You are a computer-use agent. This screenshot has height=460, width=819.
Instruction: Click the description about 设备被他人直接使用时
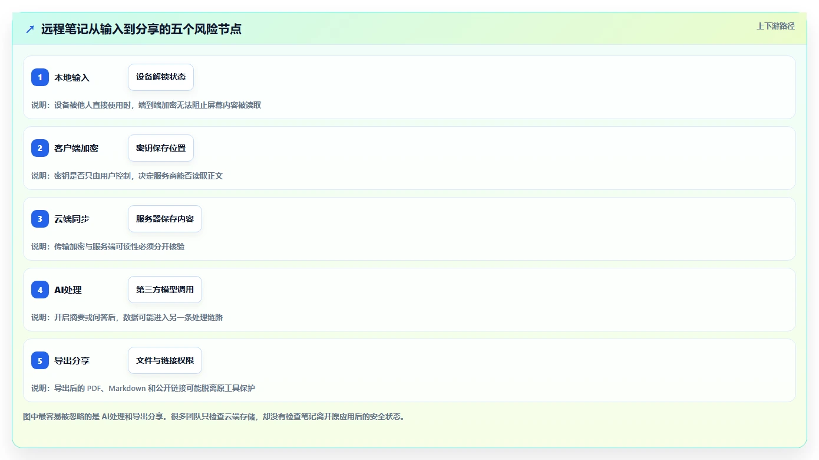(146, 105)
